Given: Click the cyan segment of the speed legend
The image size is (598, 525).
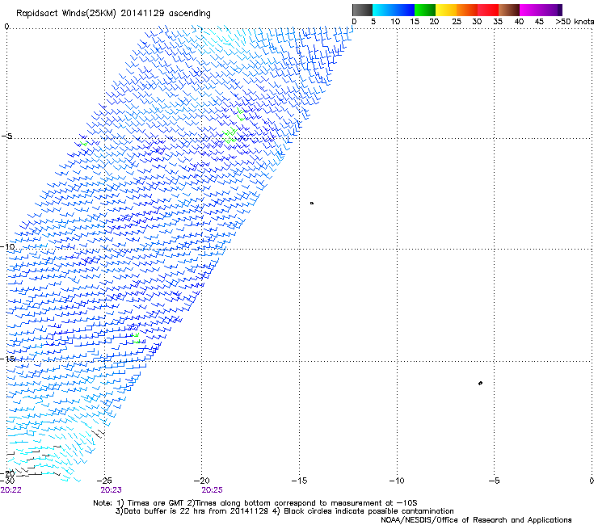Looking at the screenshot, I should point(383,10).
